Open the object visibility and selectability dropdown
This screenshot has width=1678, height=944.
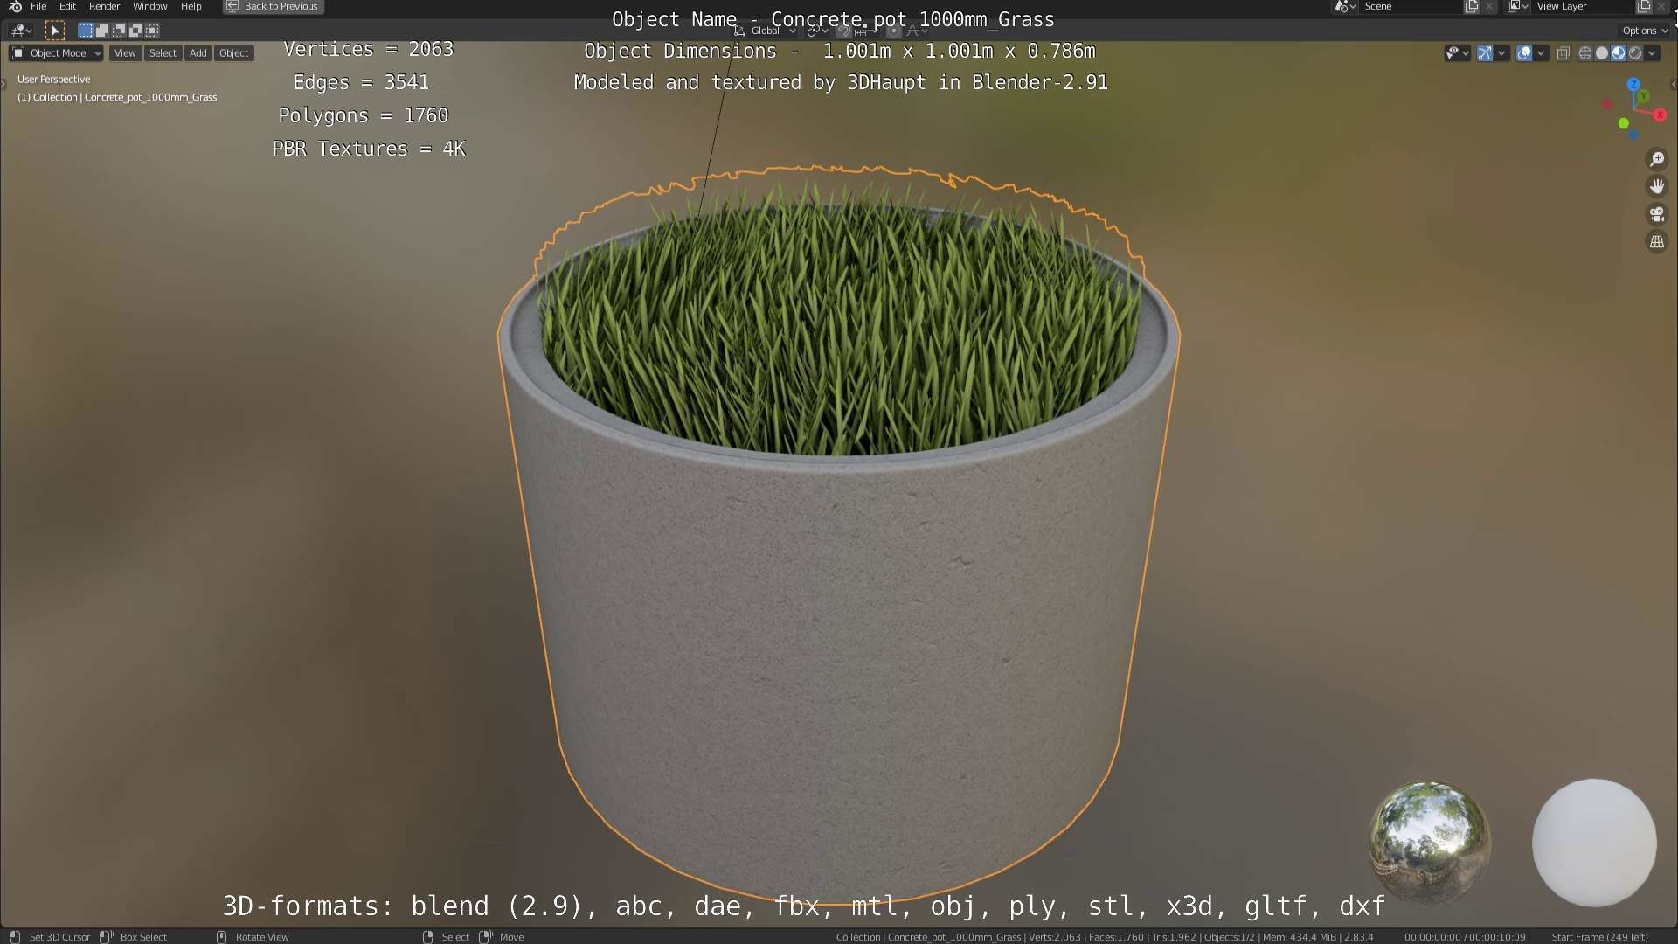point(1457,53)
